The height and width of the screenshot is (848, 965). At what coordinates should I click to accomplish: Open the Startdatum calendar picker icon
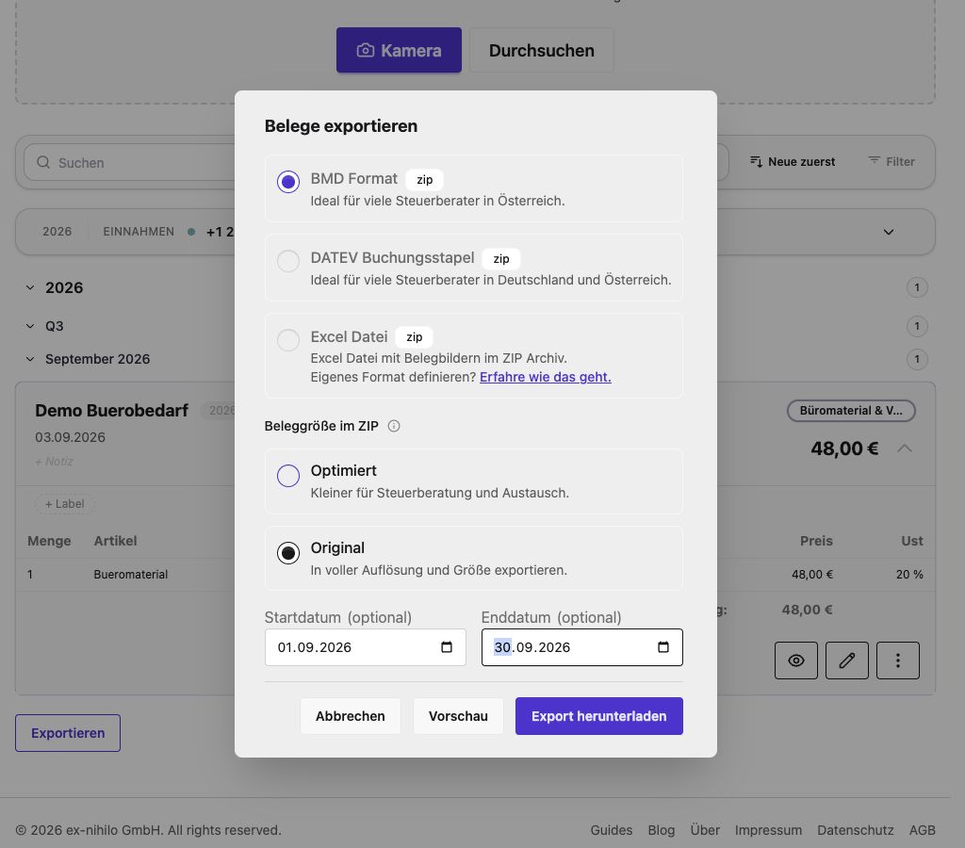click(447, 646)
